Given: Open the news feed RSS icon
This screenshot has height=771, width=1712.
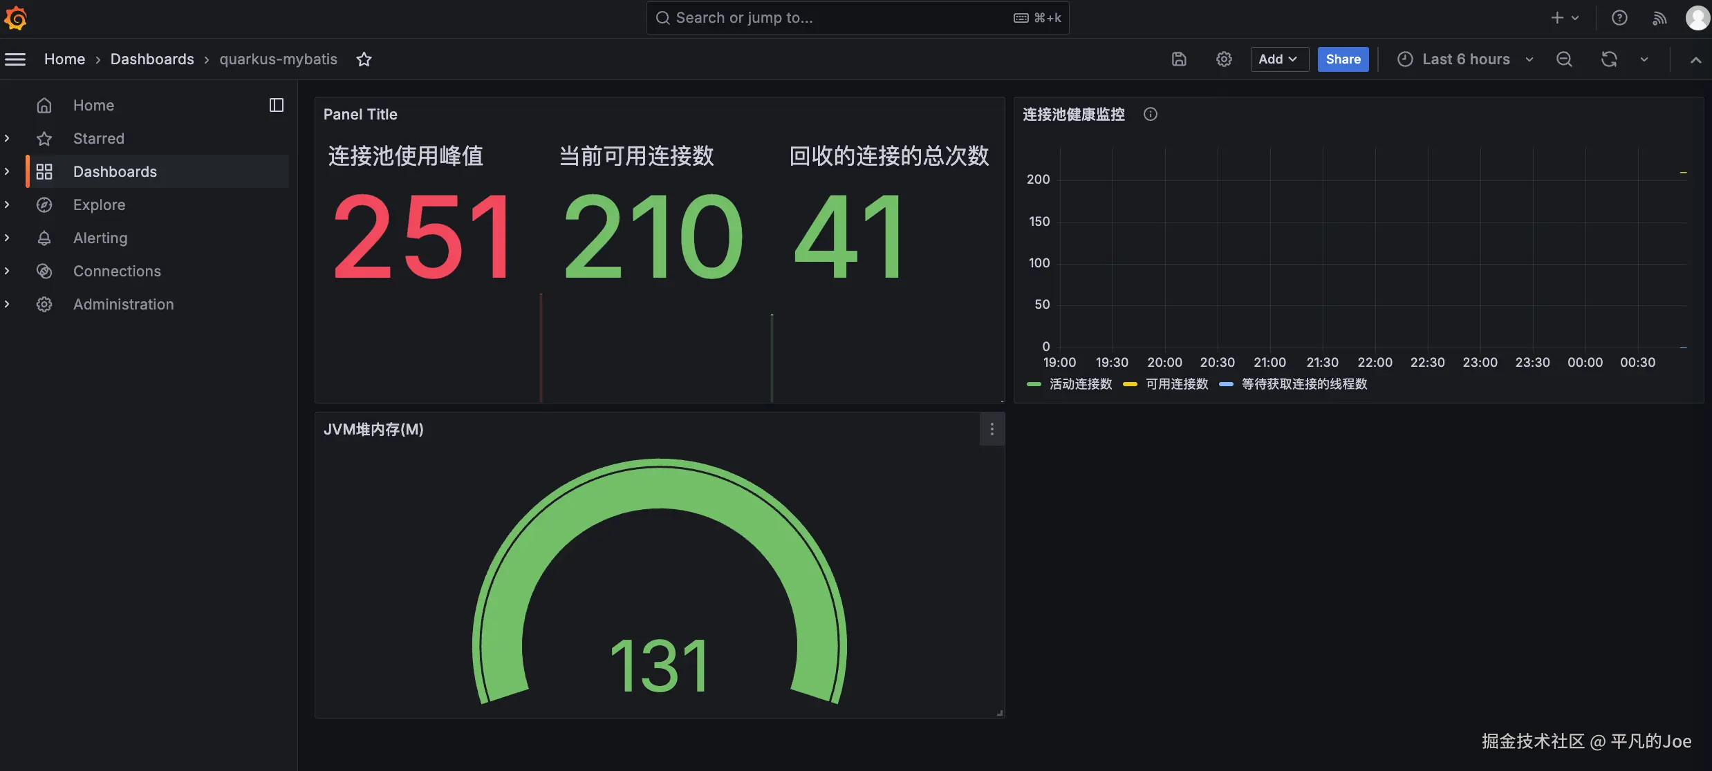Looking at the screenshot, I should click(1659, 18).
